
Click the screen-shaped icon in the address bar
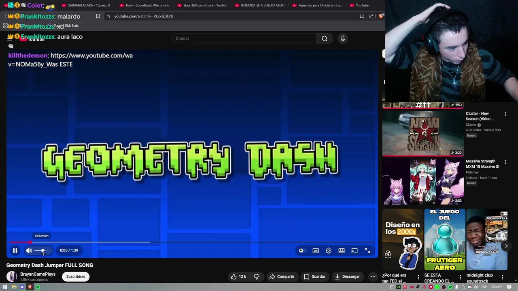click(362, 16)
